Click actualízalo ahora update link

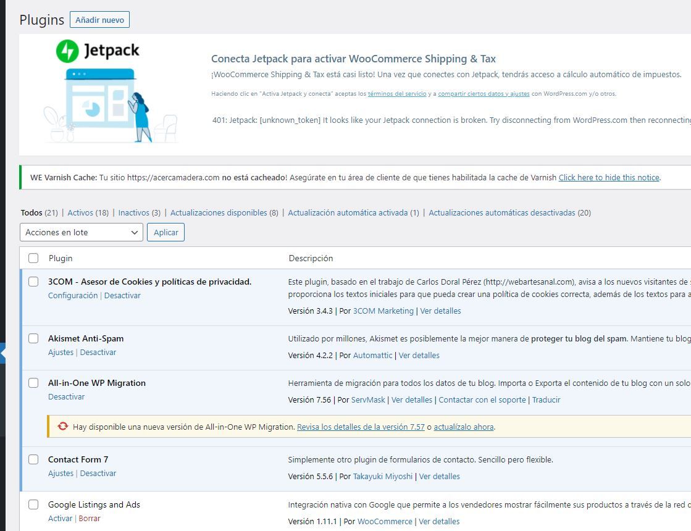[464, 427]
